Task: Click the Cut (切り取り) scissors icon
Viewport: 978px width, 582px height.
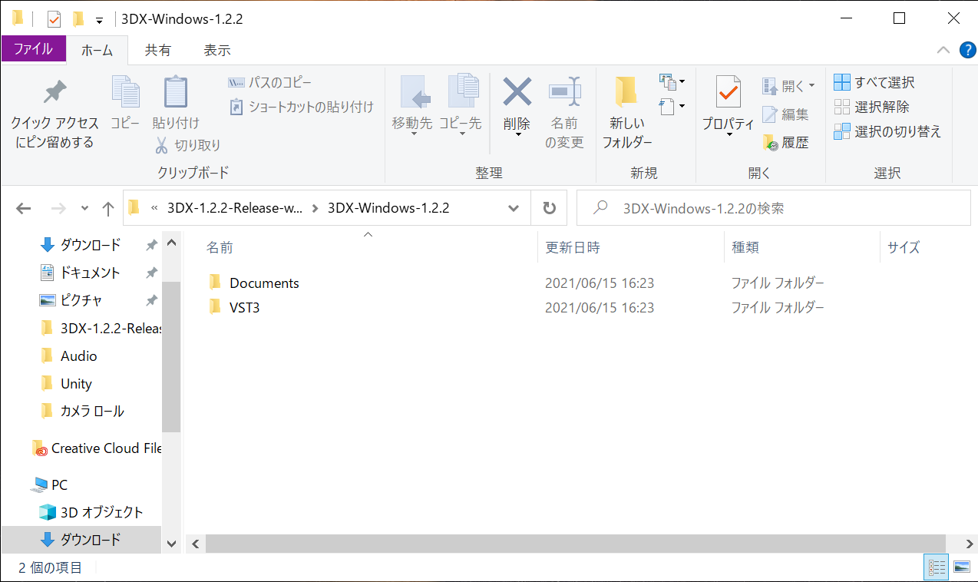Action: click(x=161, y=145)
